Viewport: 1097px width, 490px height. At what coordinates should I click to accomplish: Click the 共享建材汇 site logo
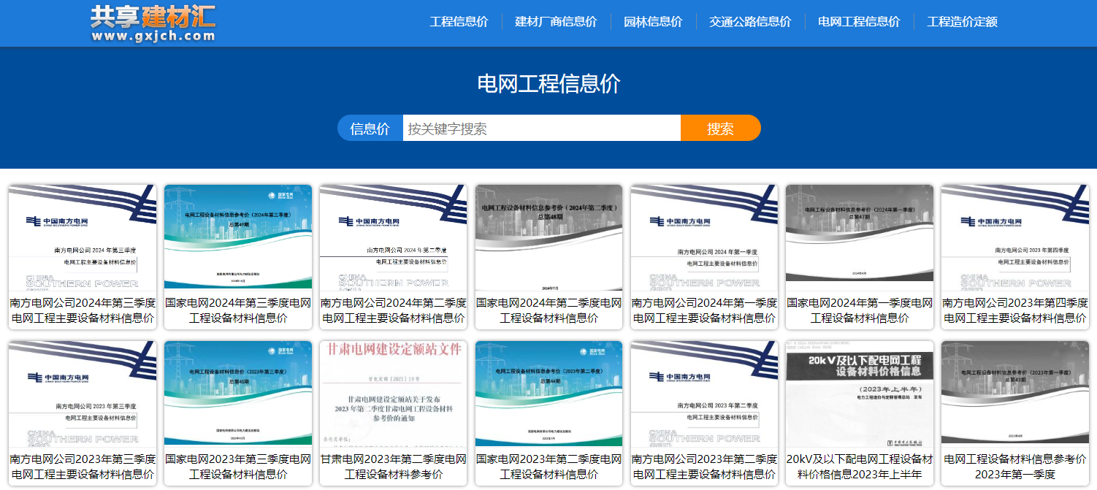coord(153,23)
